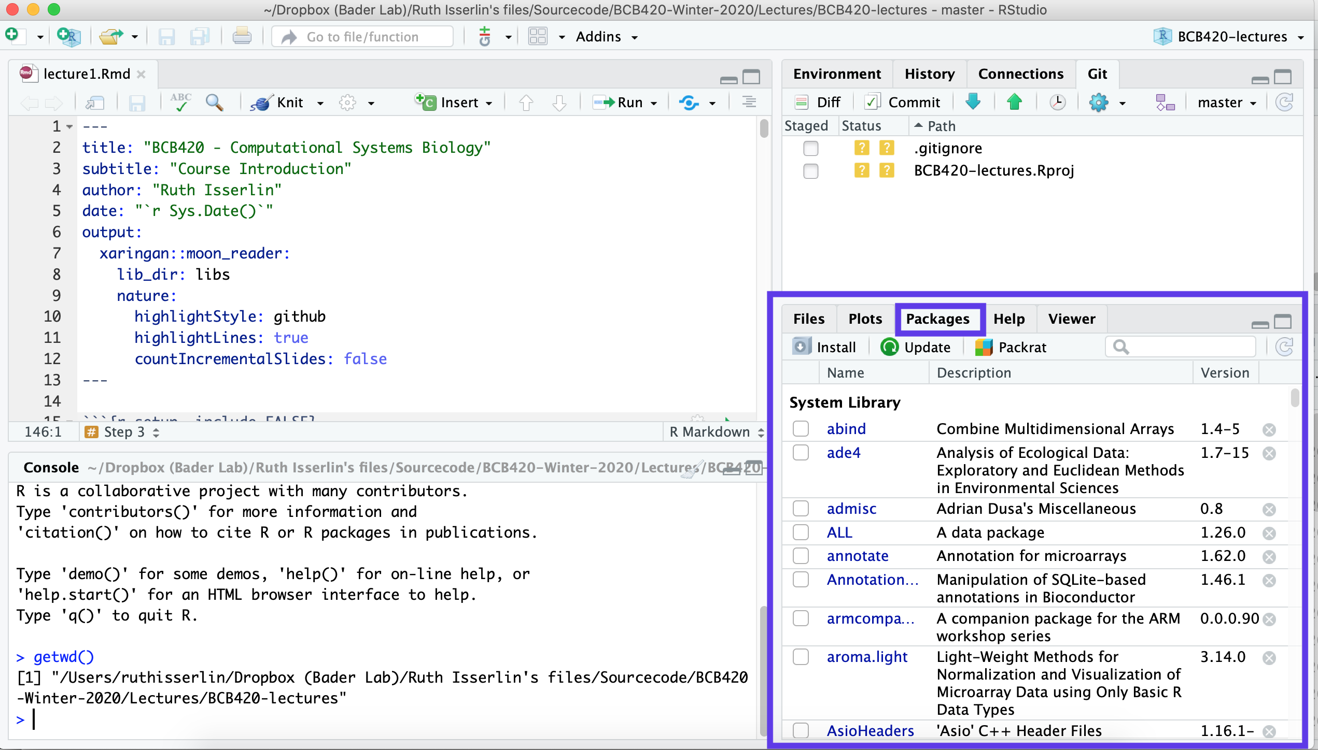Click the Print icon in main toolbar
This screenshot has width=1318, height=750.
pos(242,36)
